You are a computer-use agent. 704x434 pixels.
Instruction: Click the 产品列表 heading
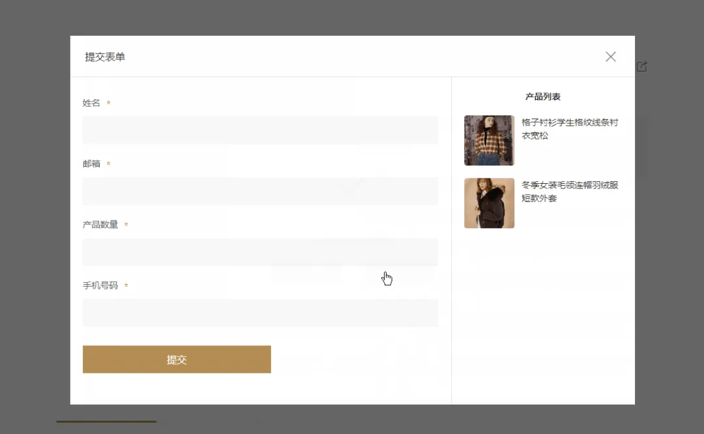[x=542, y=96]
